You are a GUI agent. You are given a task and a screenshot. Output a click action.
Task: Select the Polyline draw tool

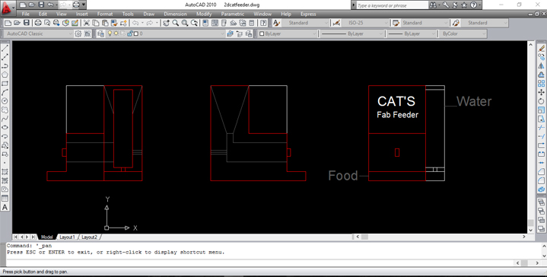tap(5, 66)
